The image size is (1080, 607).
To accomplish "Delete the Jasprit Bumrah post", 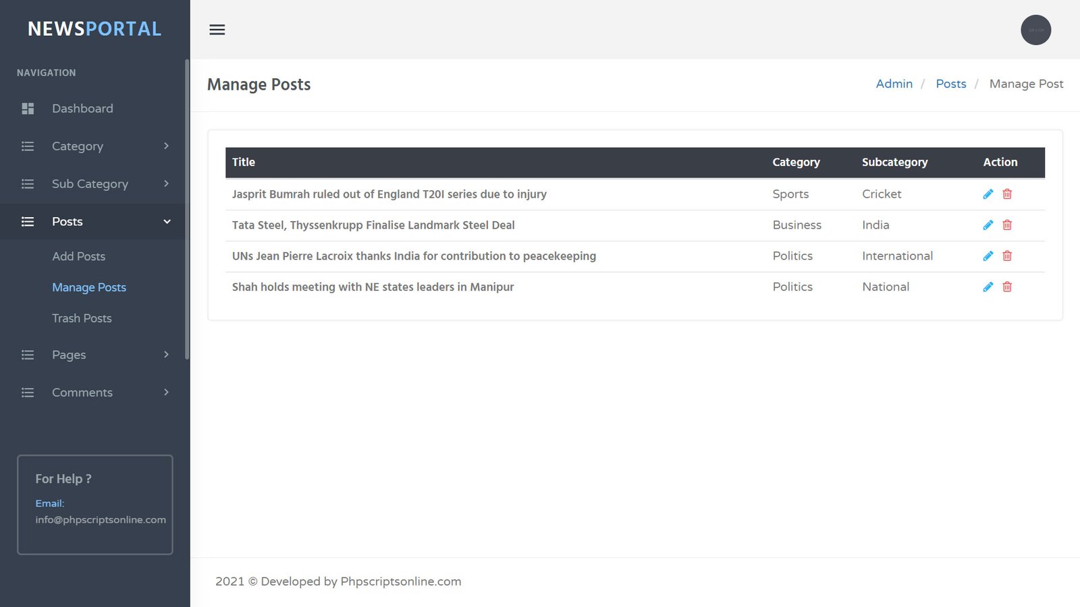I will tap(1007, 194).
